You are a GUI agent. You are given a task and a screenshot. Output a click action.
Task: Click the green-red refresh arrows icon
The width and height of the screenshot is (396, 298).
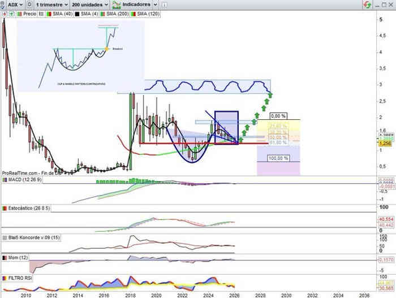[x=368, y=5]
